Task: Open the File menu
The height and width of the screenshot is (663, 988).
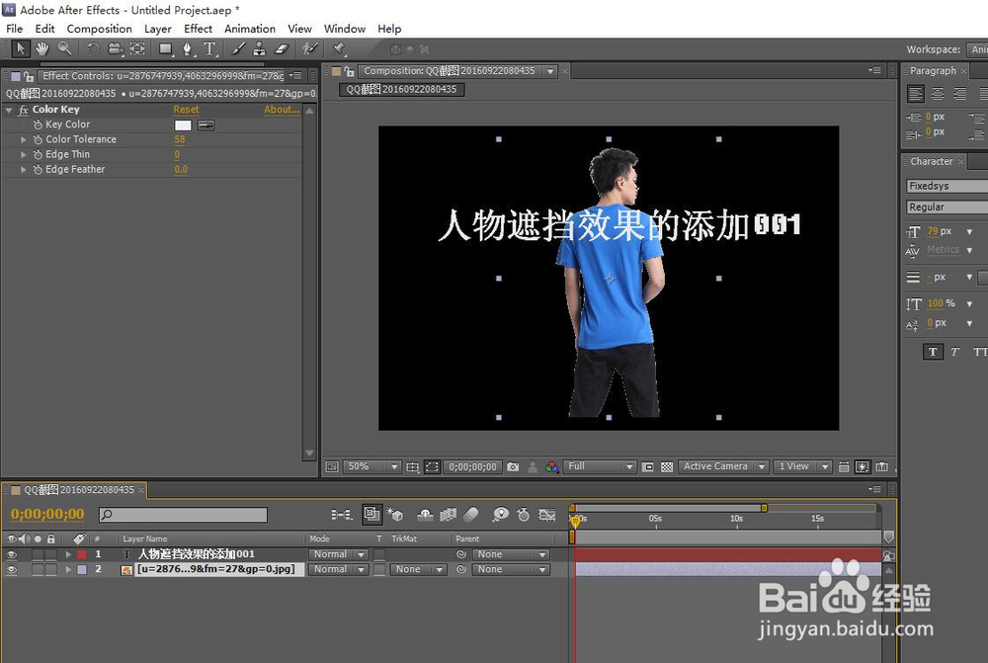Action: [x=14, y=29]
